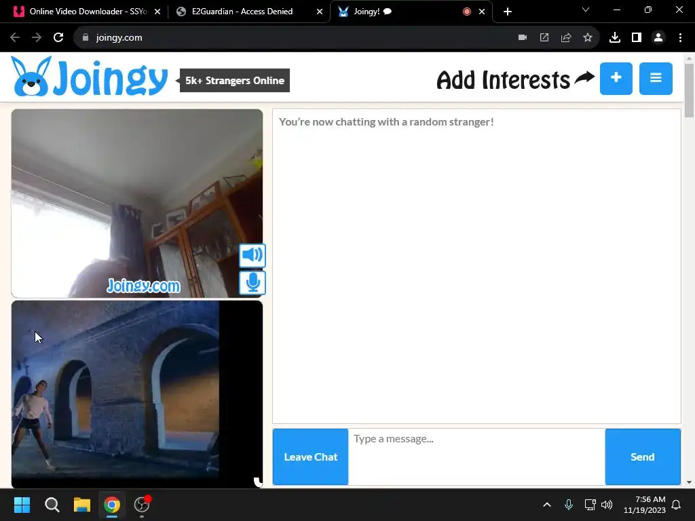The width and height of the screenshot is (695, 521).
Task: Open Chrome downloads
Action: pos(615,38)
